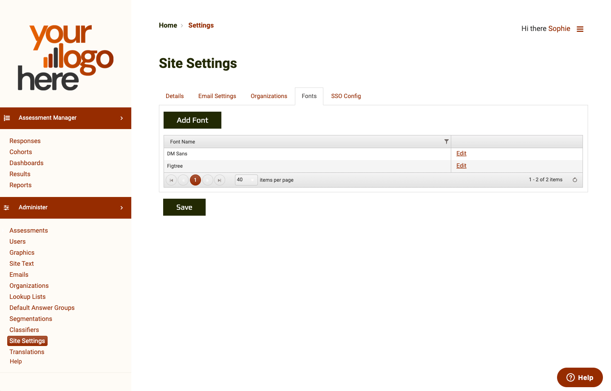611x391 pixels.
Task: Open the Font Name column filter
Action: click(x=446, y=141)
